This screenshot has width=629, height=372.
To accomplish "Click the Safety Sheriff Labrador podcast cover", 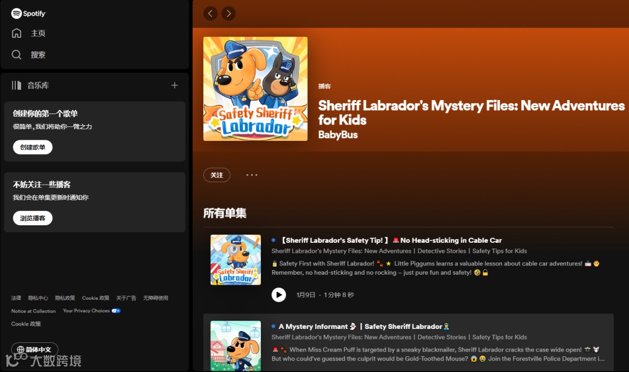I will click(256, 88).
